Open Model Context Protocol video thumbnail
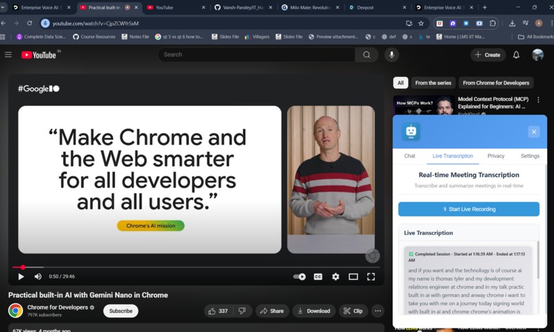This screenshot has height=332, width=554. 423,105
